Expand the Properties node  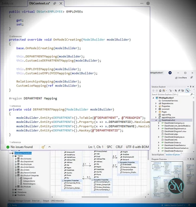tap(156, 106)
